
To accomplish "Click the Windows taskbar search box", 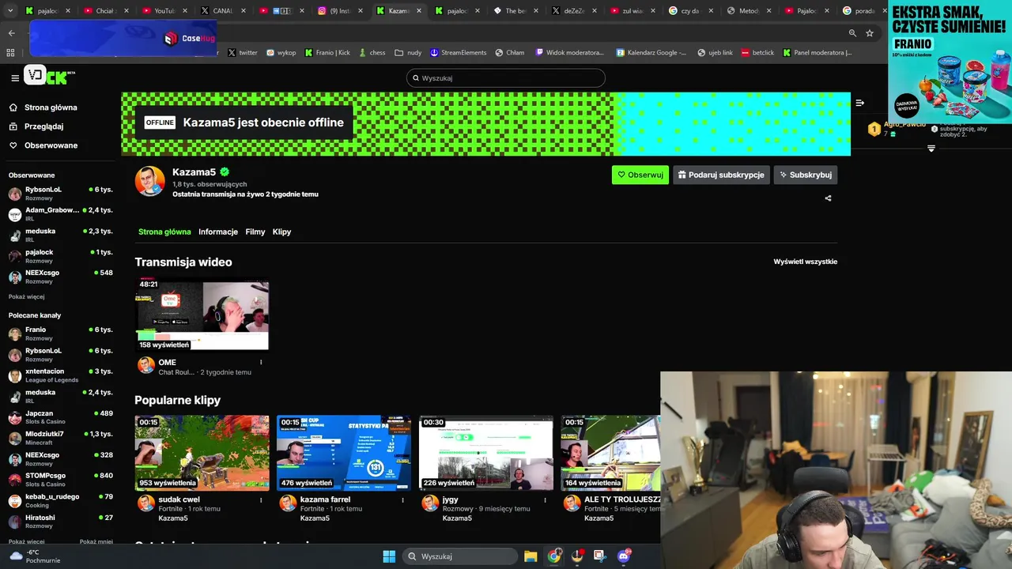I will click(459, 556).
